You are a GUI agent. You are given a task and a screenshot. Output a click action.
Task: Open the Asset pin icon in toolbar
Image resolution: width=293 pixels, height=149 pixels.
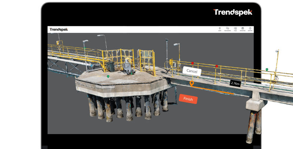(220, 29)
